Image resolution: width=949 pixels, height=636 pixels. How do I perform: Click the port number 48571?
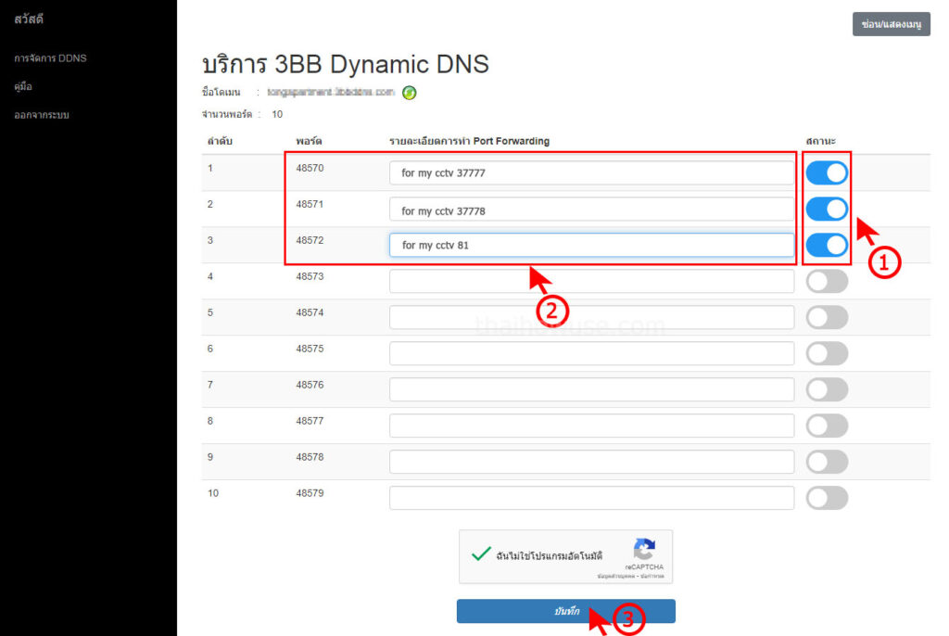pyautogui.click(x=310, y=205)
